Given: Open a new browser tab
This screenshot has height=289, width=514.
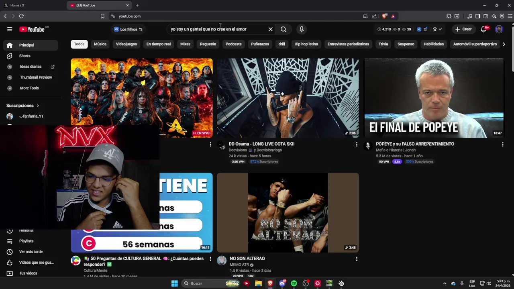Looking at the screenshot, I should point(137,5).
